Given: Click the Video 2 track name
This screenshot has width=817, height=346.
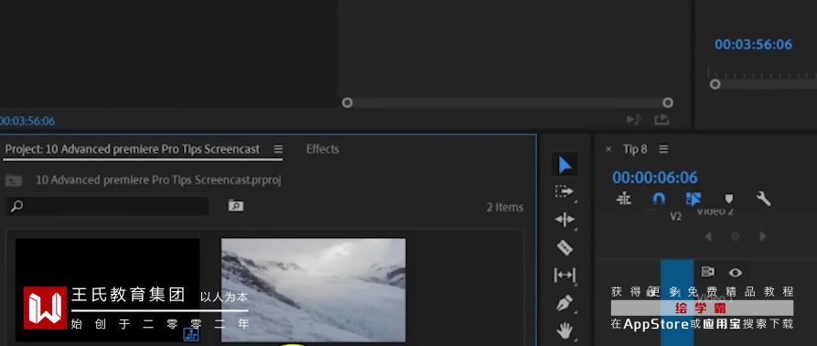Looking at the screenshot, I should (x=715, y=211).
